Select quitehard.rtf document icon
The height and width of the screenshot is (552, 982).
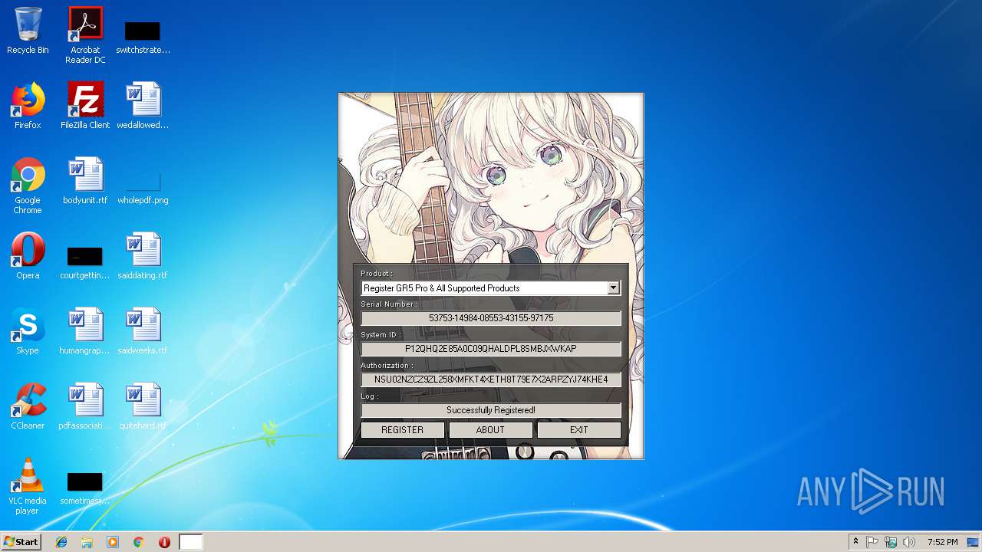coord(143,406)
